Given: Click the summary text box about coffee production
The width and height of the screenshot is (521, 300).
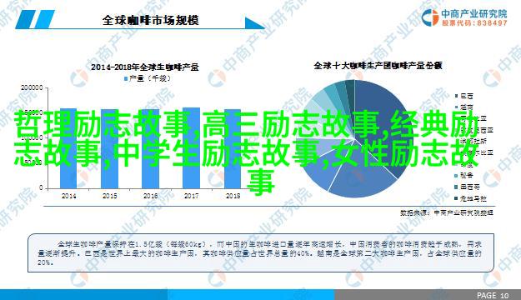Looking at the screenshot, I should coord(261,253).
